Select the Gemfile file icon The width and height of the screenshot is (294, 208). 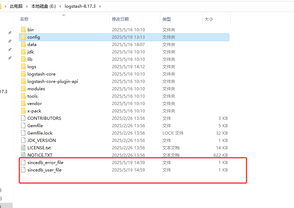[23, 125]
